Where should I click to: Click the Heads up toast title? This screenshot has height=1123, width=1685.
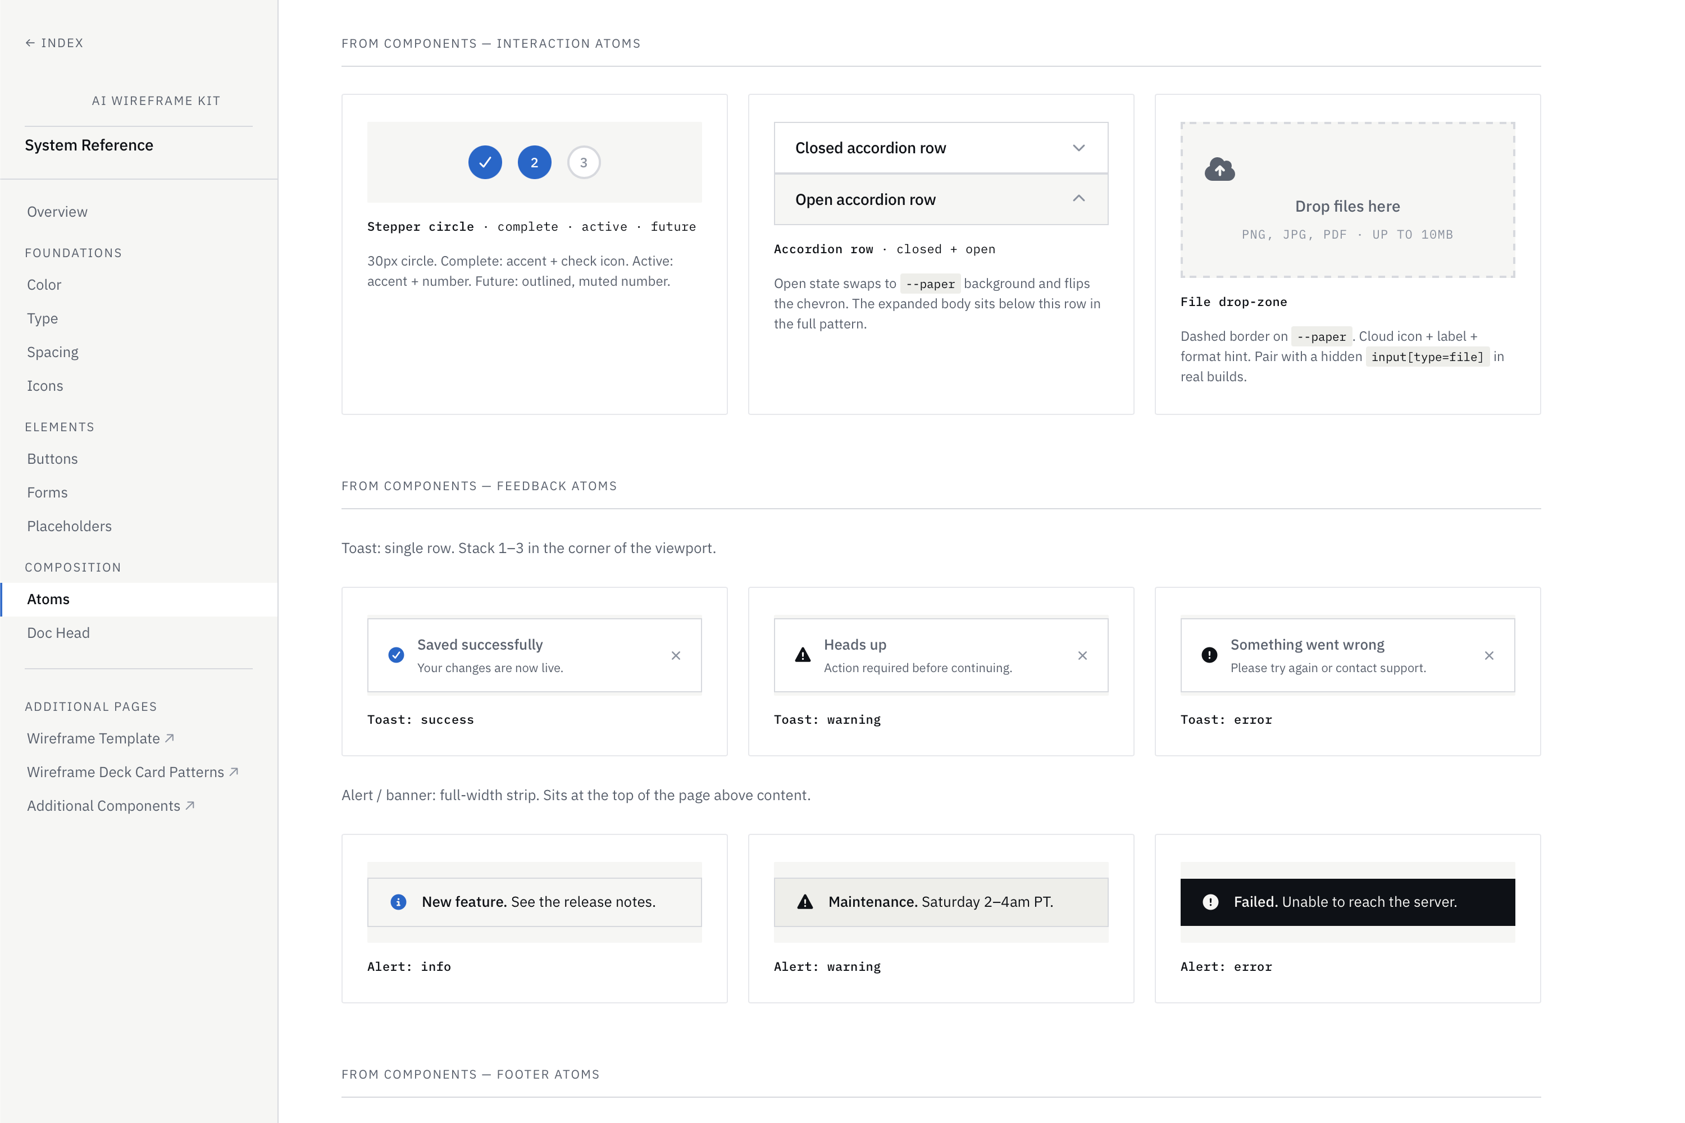[x=855, y=645]
